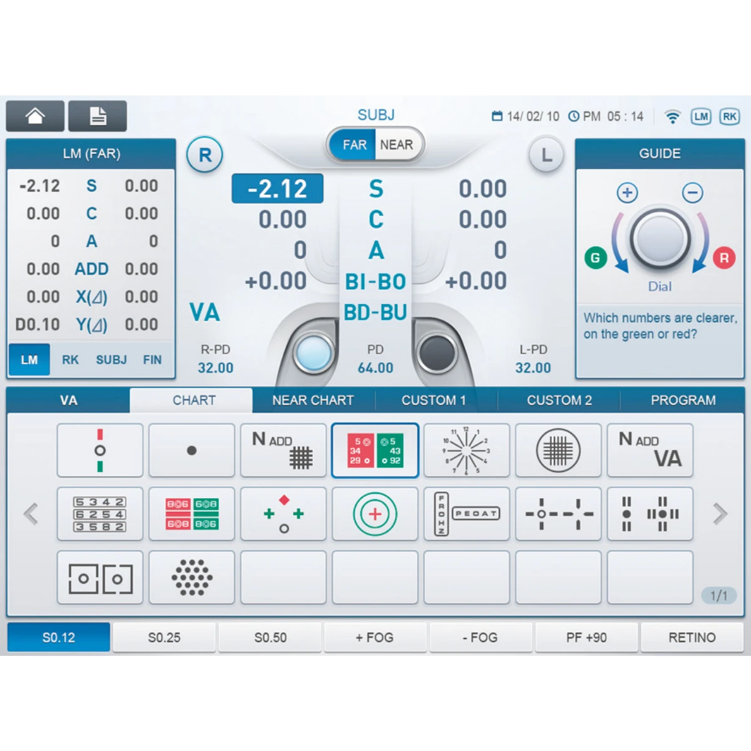Select the red-green duochrome chart
Image resolution: width=751 pixels, height=751 pixels.
(x=375, y=451)
